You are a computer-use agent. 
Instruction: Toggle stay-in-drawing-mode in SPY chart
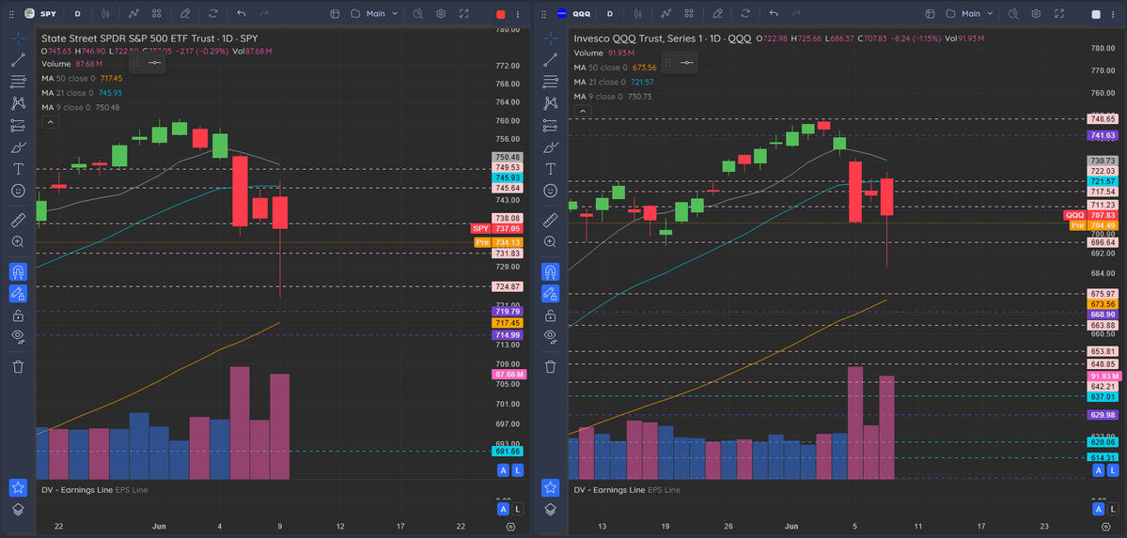(x=18, y=294)
